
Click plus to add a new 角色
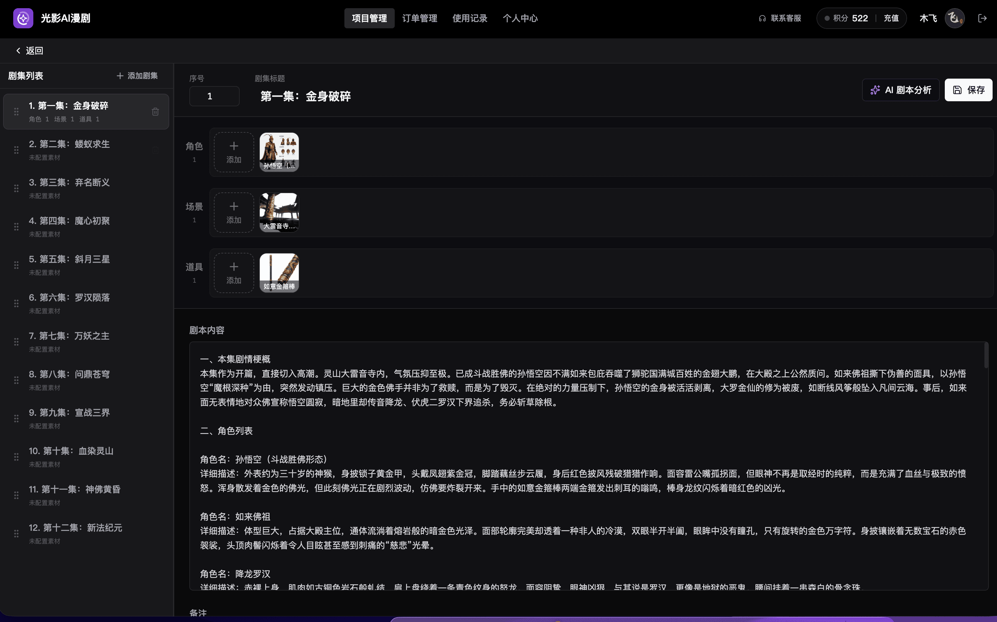coord(233,152)
